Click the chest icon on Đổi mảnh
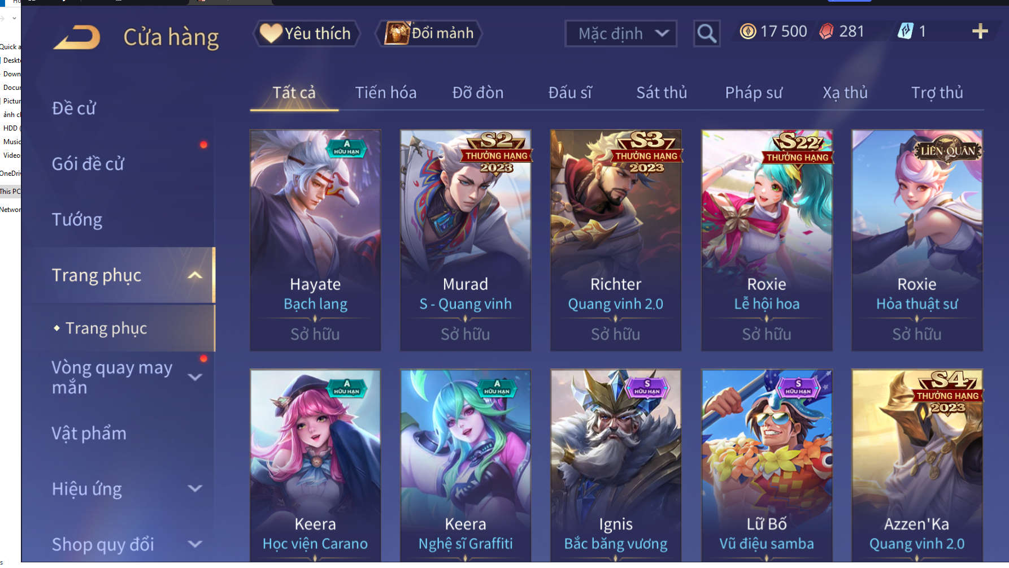This screenshot has width=1009, height=568. pos(397,33)
